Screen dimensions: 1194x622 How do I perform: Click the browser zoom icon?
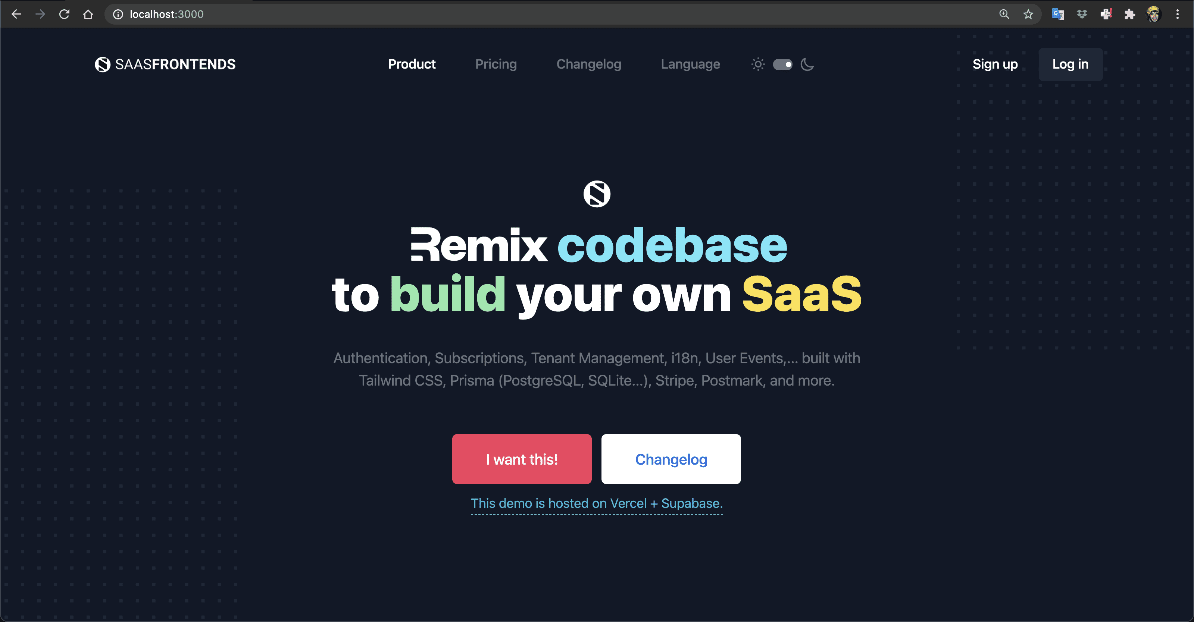(x=1004, y=14)
